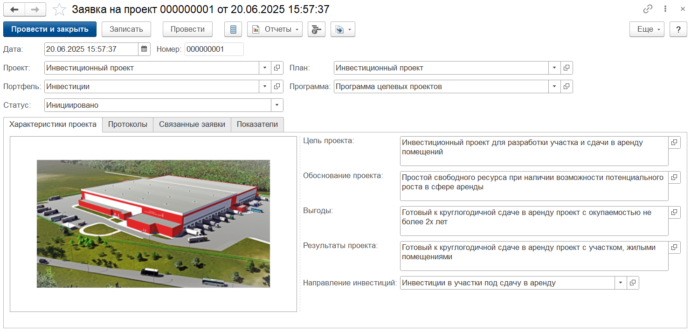This screenshot has width=691, height=332.
Task: Open the Портфель dropdown list
Action: tap(265, 86)
